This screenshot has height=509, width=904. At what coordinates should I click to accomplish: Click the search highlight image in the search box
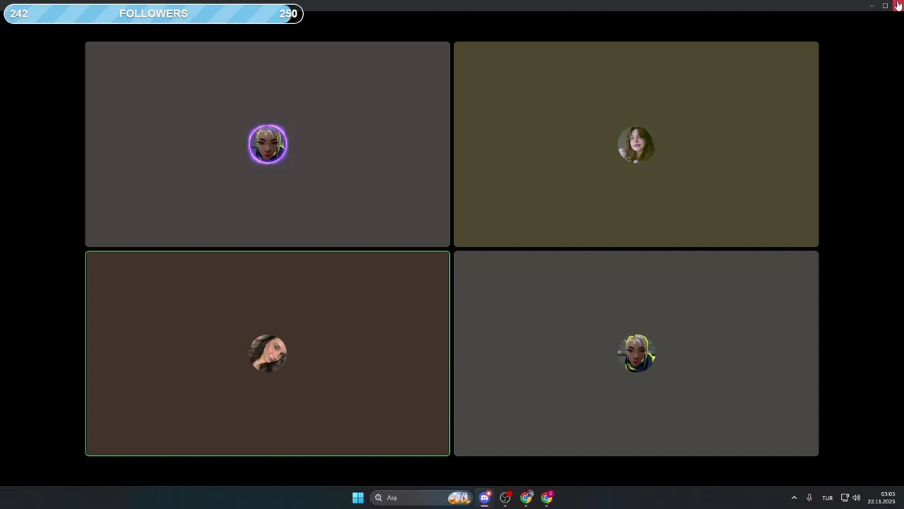point(459,498)
